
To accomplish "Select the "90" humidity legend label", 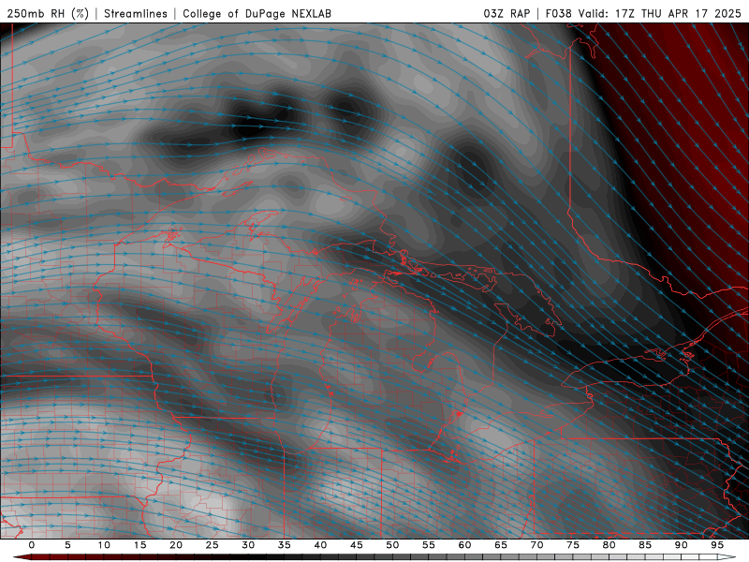I will (681, 545).
